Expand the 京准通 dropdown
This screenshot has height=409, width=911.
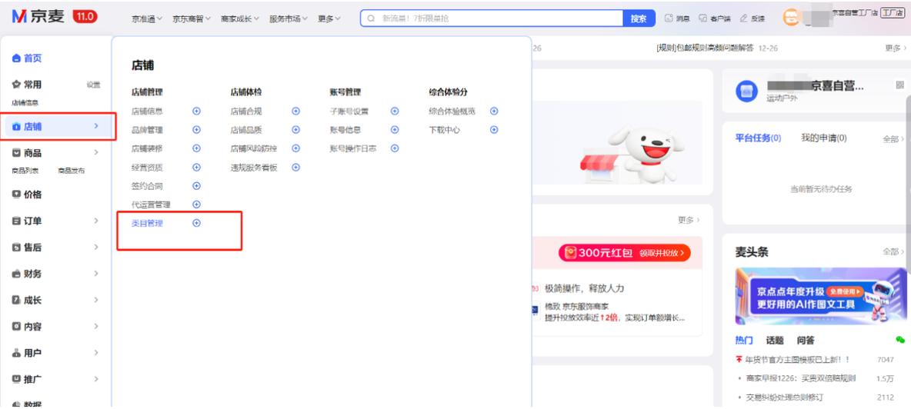[x=147, y=19]
